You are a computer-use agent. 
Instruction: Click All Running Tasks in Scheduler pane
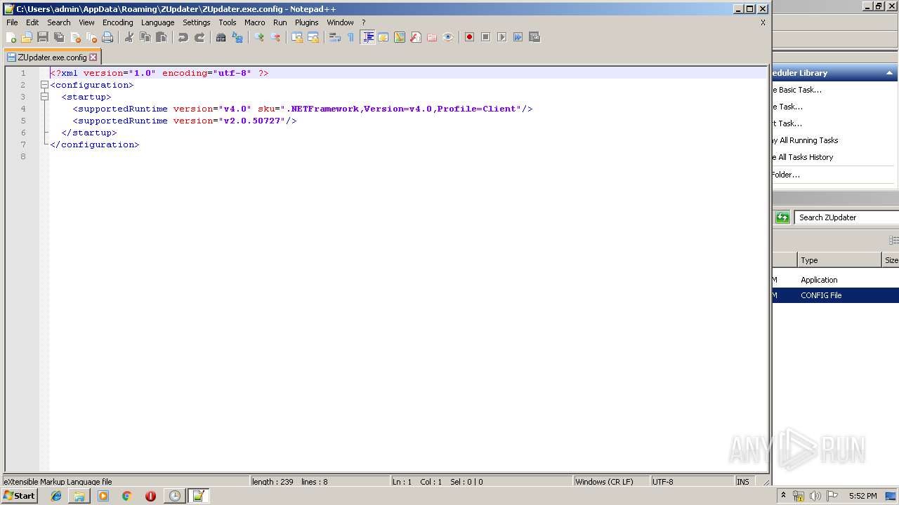[805, 140]
